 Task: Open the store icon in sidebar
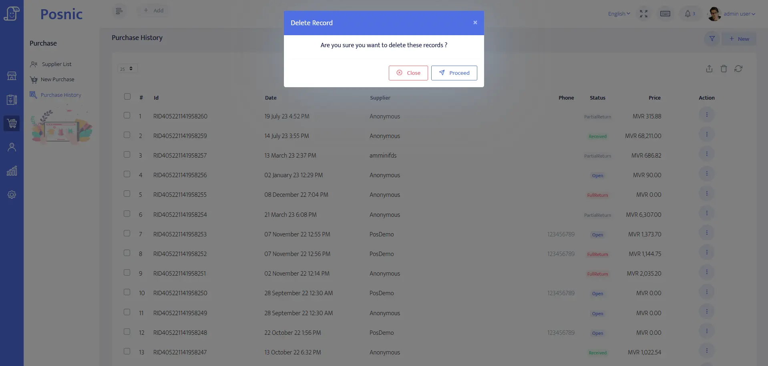(x=12, y=76)
